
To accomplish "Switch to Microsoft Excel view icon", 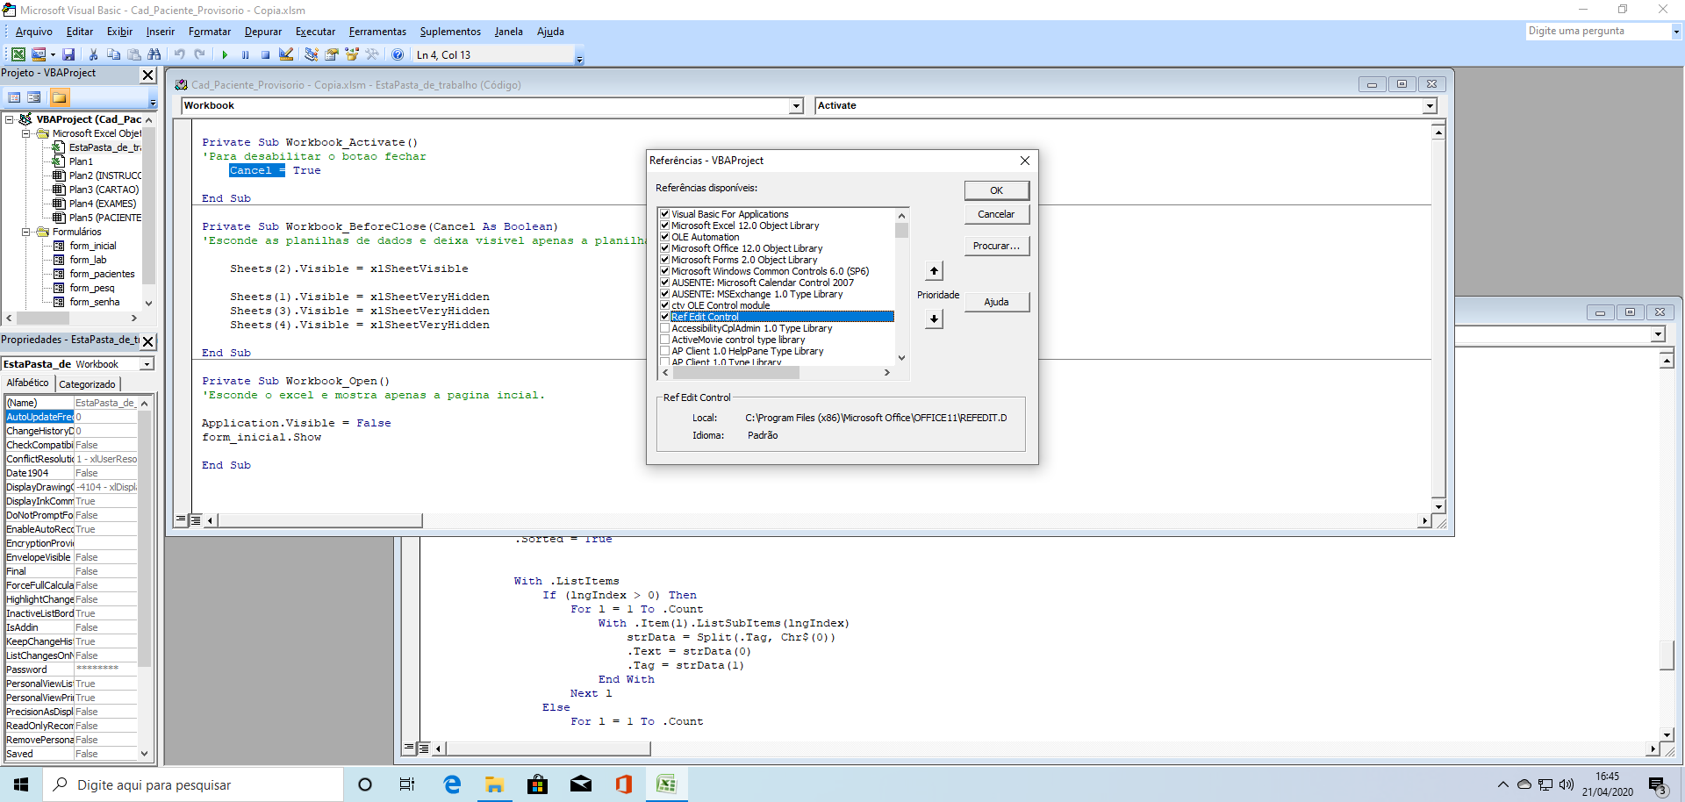I will click(18, 54).
